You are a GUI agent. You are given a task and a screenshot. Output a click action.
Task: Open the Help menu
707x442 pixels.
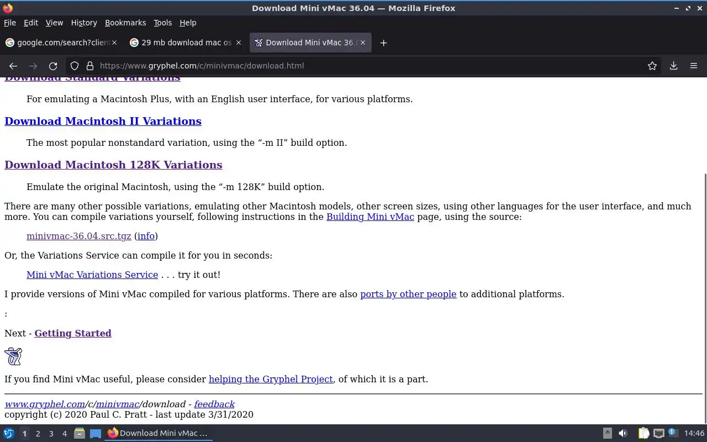tap(188, 23)
